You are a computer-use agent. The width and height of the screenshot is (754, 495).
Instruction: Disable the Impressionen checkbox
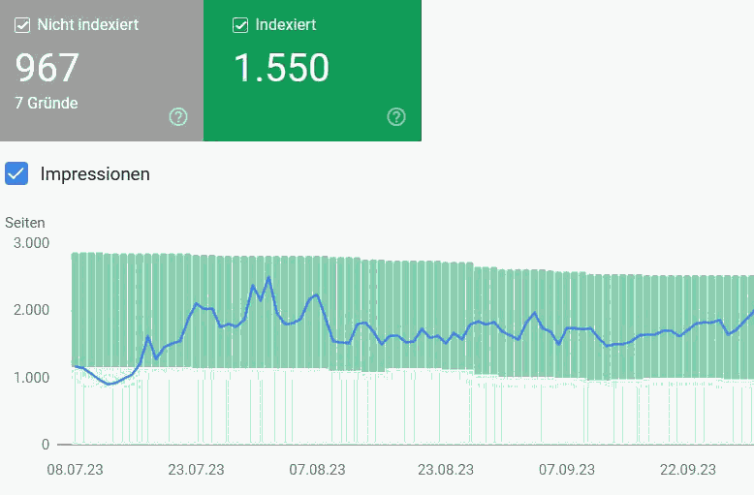(16, 174)
